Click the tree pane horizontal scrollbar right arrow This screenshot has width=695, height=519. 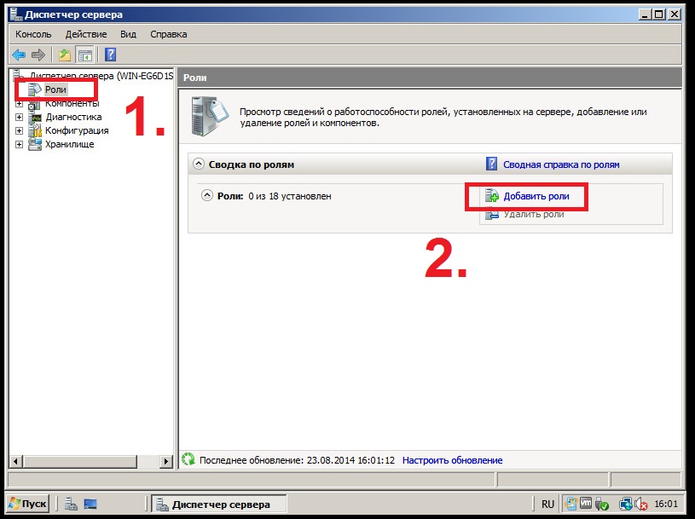point(166,460)
